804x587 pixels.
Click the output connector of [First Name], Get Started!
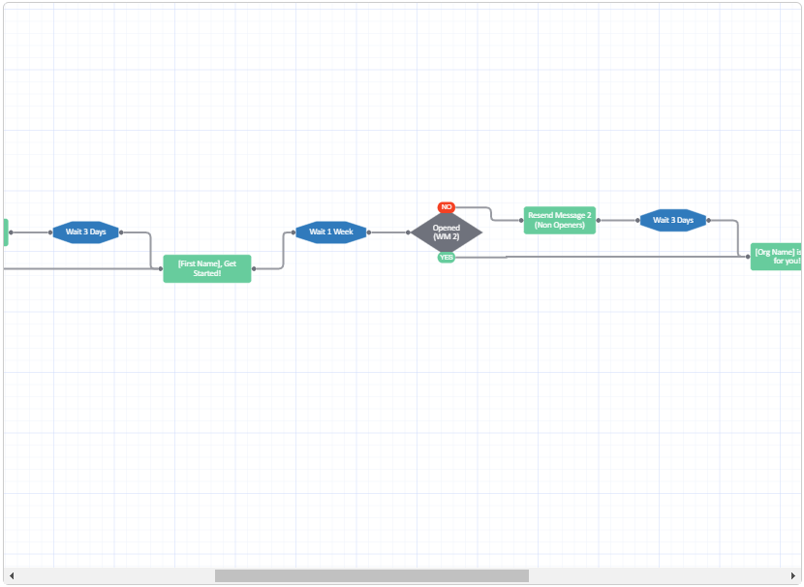tap(254, 269)
